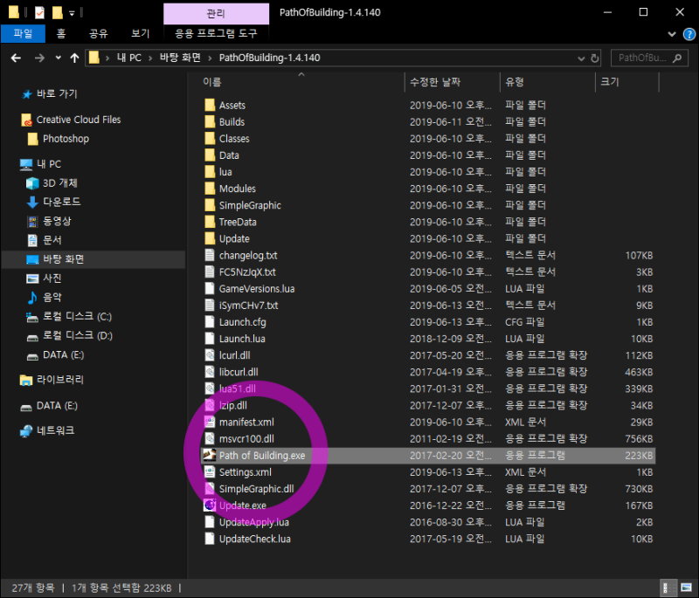This screenshot has height=598, width=699.
Task: Click the Settings.xml file icon
Action: point(210,472)
